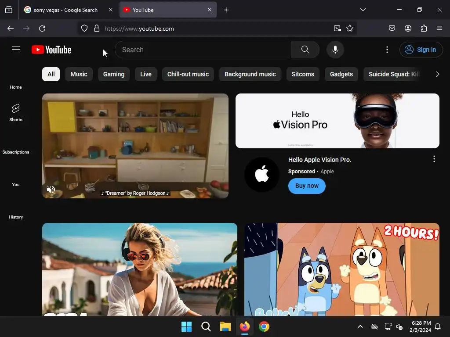The image size is (450, 337).
Task: Go to Home in sidebar
Action: pyautogui.click(x=16, y=87)
